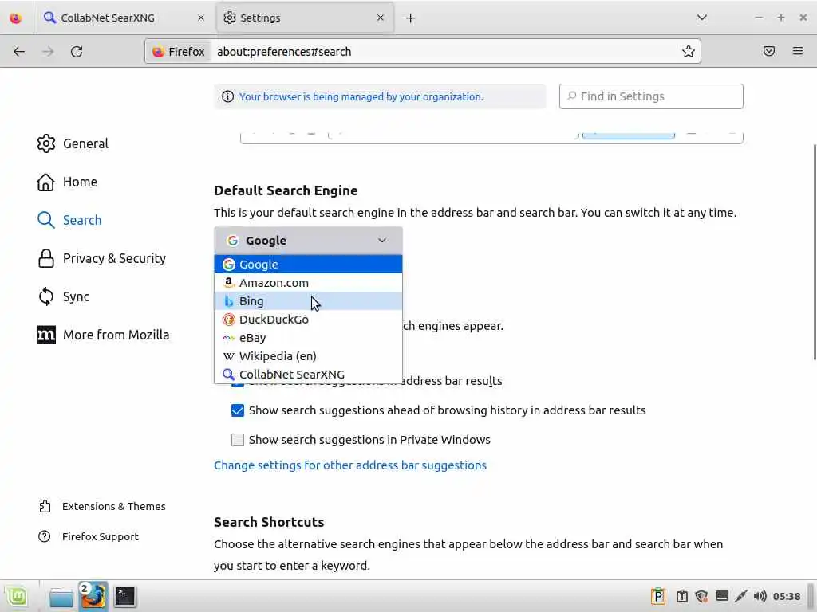Screen dimensions: 817x612
Task: List all tabs with the chevron button
Action: tap(702, 18)
